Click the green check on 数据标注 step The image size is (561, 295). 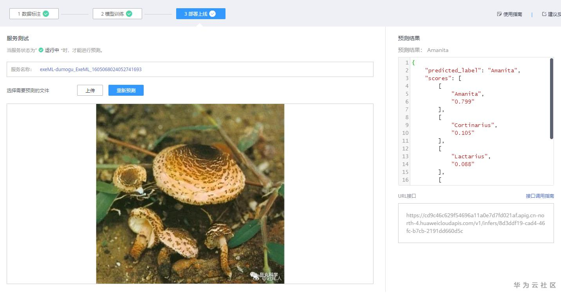pos(46,14)
